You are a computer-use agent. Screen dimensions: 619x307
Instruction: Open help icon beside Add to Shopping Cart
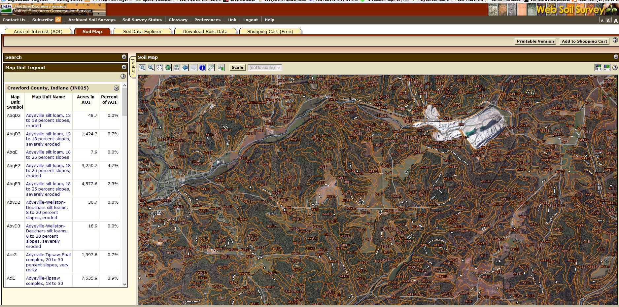615,40
